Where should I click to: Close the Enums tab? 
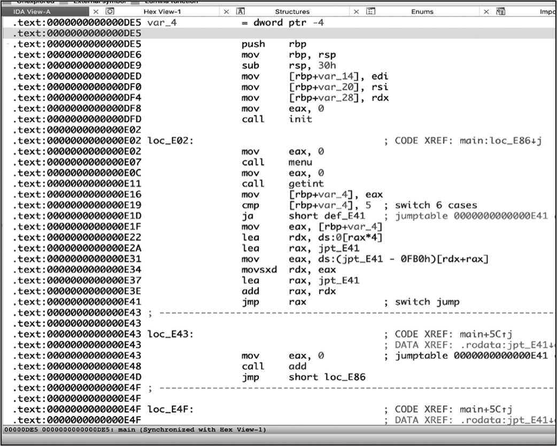pos(486,11)
